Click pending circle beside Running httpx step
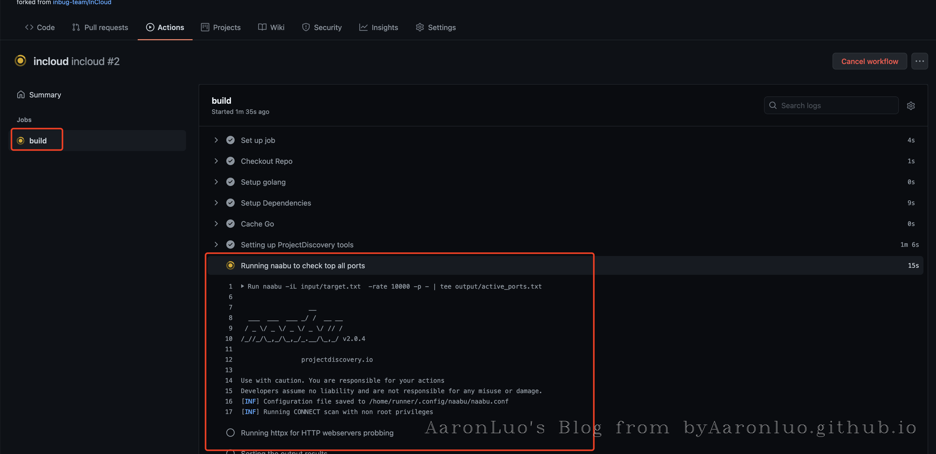The width and height of the screenshot is (936, 454). (230, 433)
